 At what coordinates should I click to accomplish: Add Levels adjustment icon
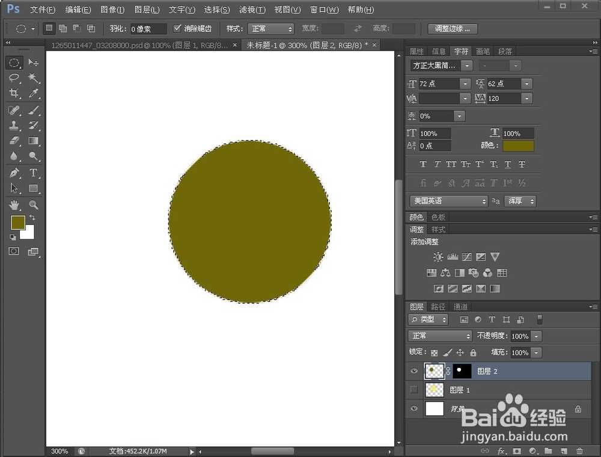[453, 257]
